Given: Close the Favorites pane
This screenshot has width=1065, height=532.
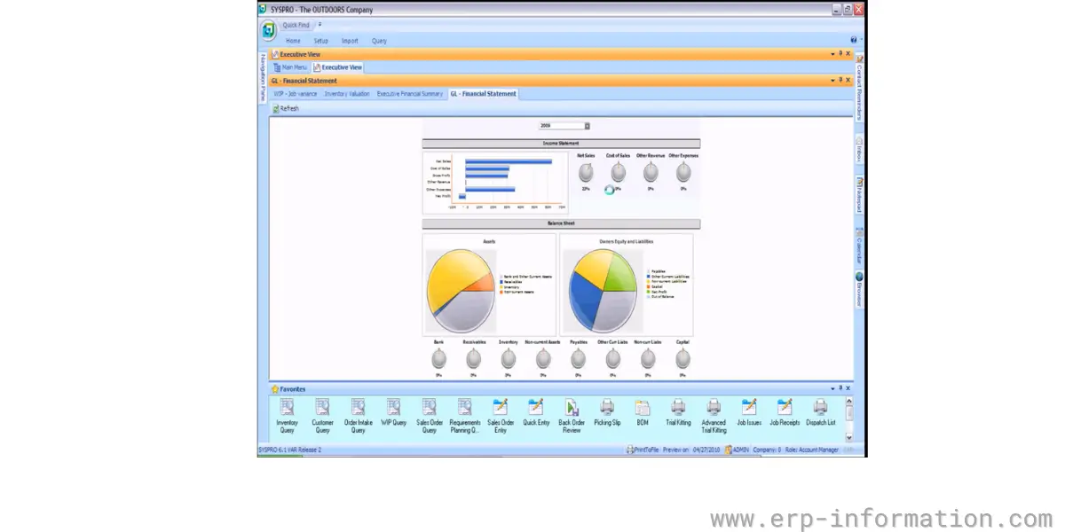Looking at the screenshot, I should [x=848, y=388].
